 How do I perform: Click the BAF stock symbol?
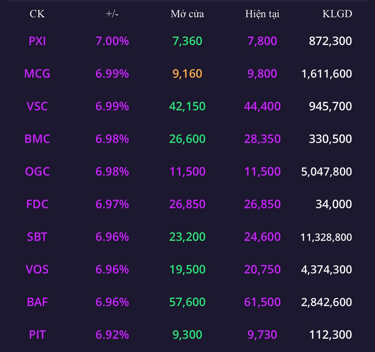click(37, 302)
